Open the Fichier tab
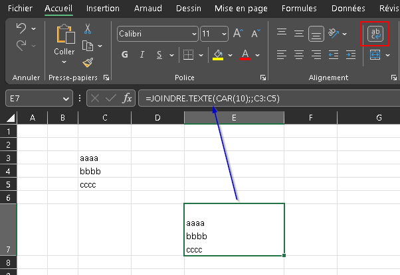Screen dimensions: 400x275 [20, 9]
